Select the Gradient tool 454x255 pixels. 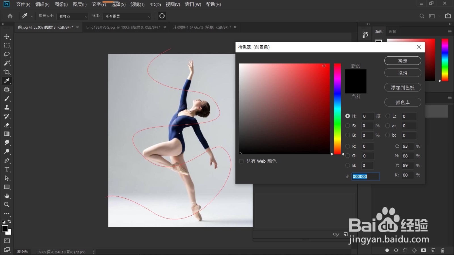(x=7, y=134)
